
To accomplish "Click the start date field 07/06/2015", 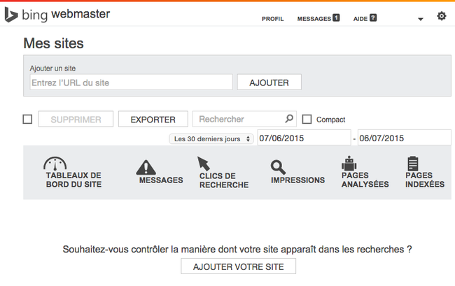I will 304,138.
